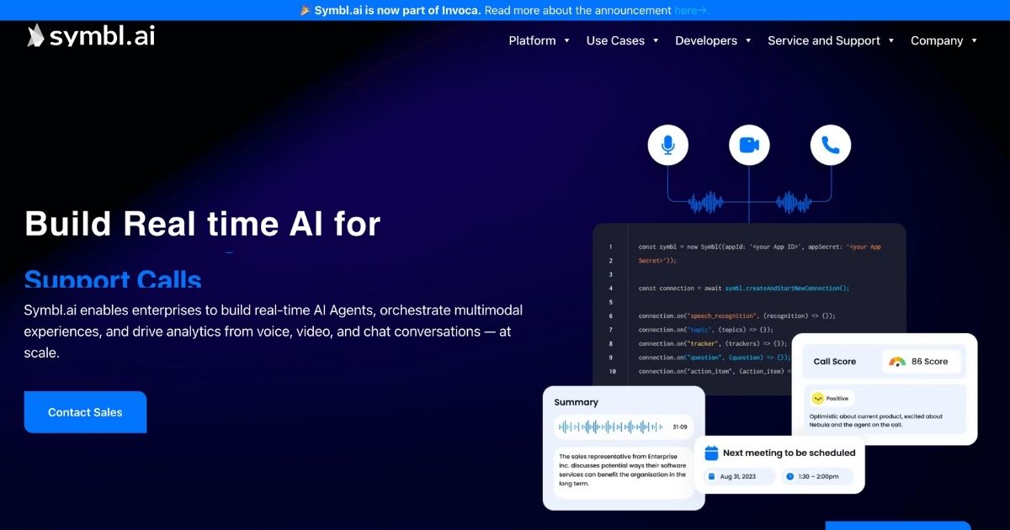Screen dimensions: 1010x530
Task: Click the clock icon next to 1:30 – 2:00pm
Action: click(x=789, y=476)
